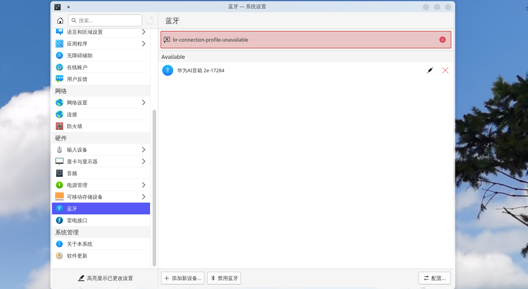
Task: Remove 华为AI音箱 device with the red X
Action: point(445,70)
